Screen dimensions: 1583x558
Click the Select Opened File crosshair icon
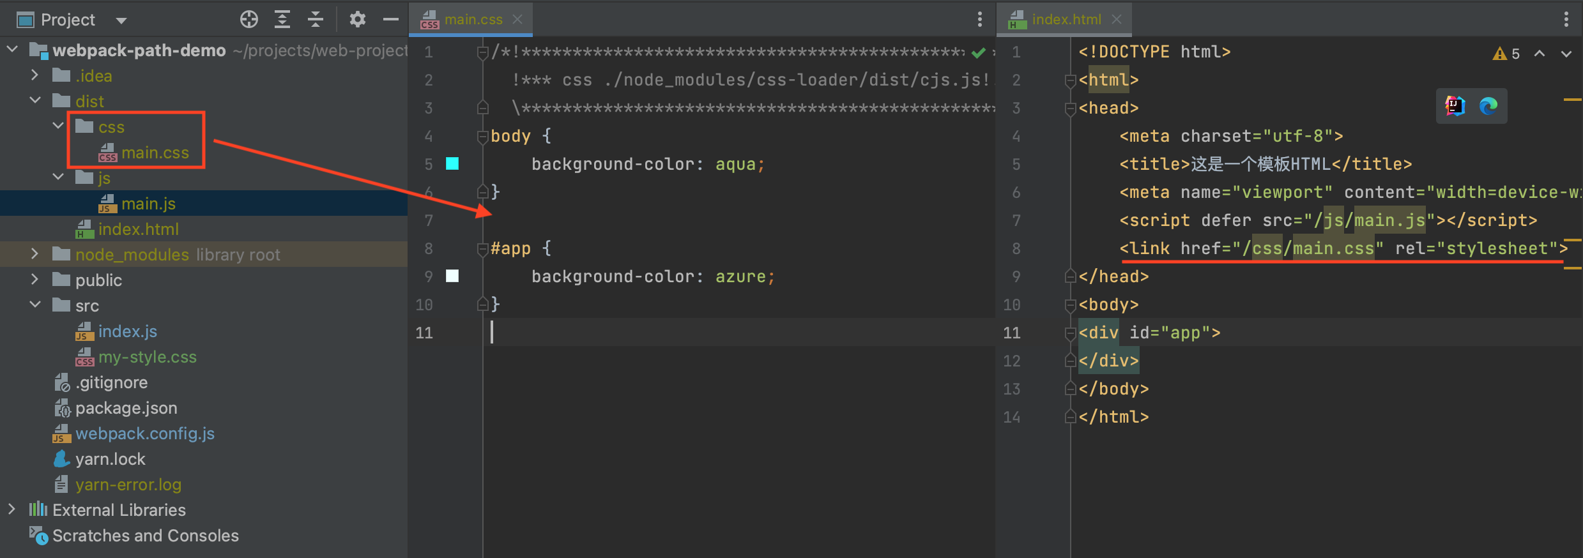tap(249, 20)
